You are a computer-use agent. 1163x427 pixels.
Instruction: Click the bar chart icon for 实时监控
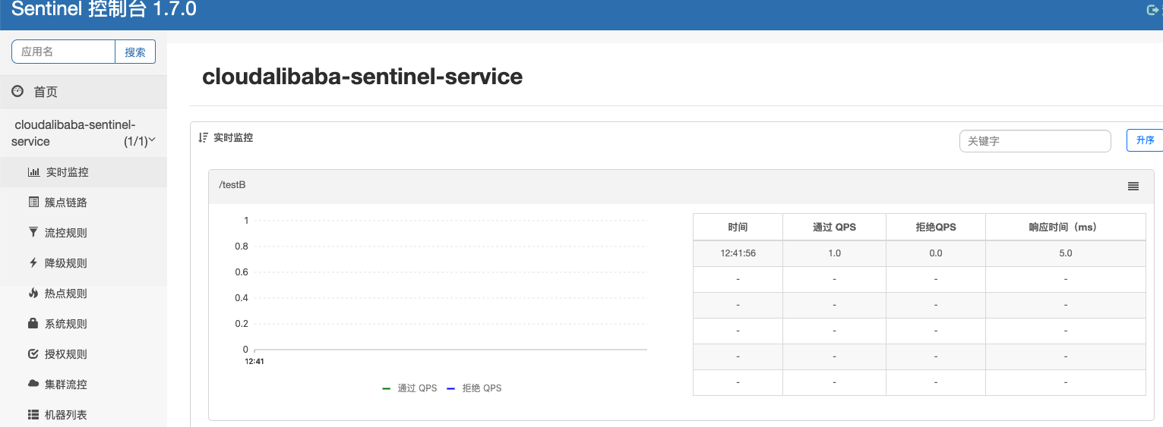tap(33, 172)
